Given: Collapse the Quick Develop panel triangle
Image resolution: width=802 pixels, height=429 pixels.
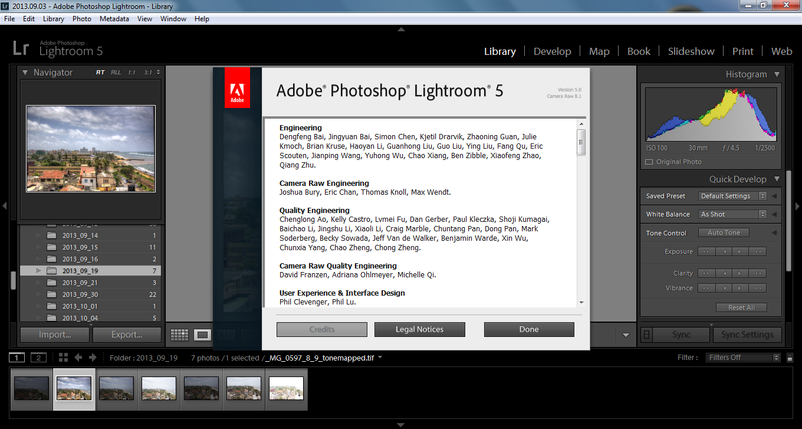Looking at the screenshot, I should click(x=777, y=179).
